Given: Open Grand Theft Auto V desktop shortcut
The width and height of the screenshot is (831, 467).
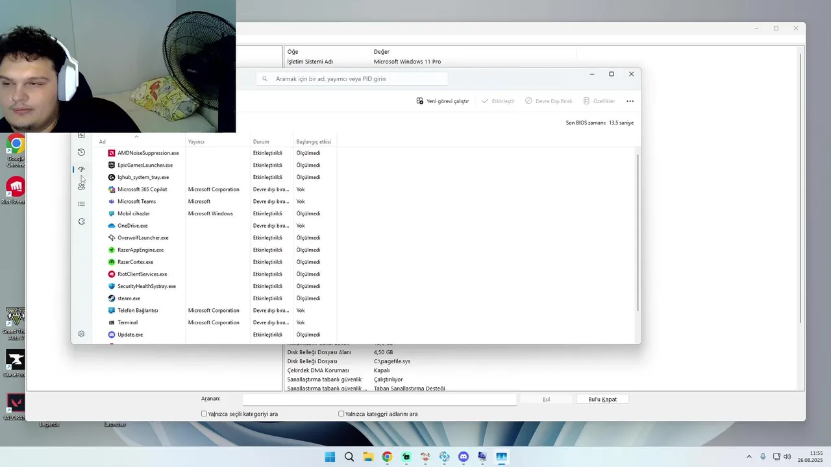Looking at the screenshot, I should pos(15,324).
